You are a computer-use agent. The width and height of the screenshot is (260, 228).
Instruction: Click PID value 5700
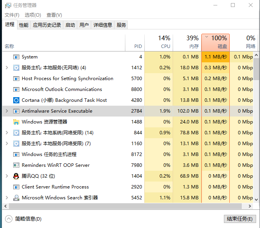click(x=137, y=79)
